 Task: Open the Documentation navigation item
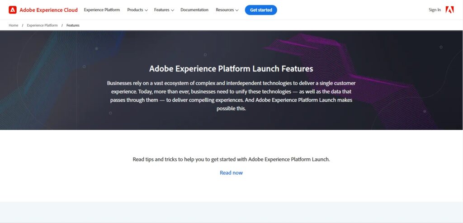pos(194,10)
